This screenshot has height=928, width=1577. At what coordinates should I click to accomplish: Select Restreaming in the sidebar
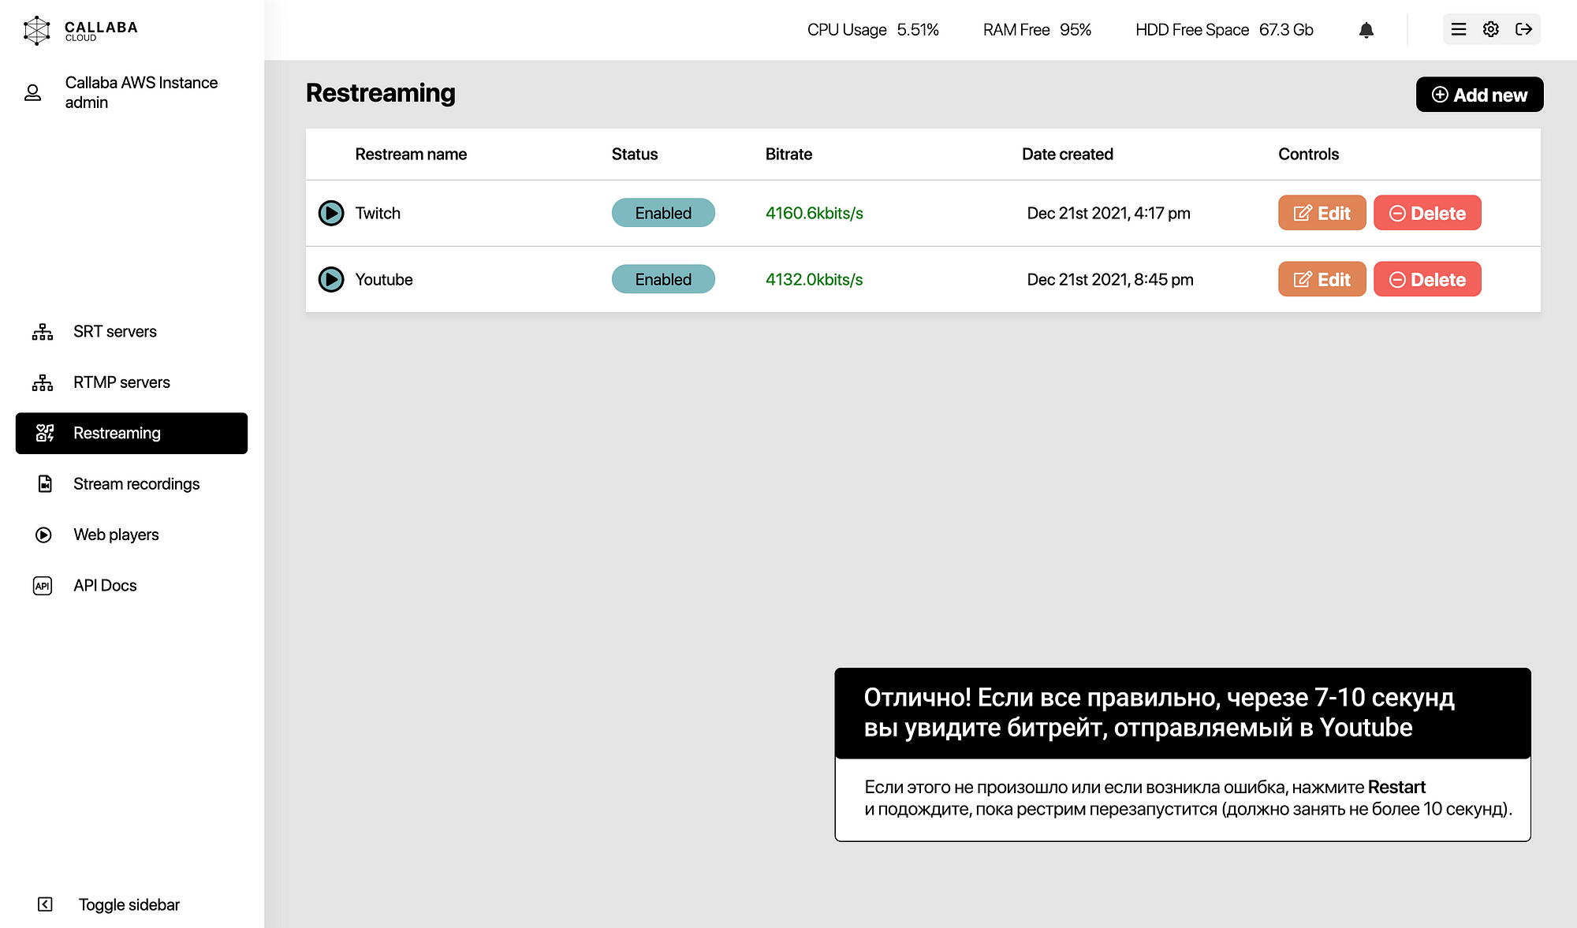[132, 433]
